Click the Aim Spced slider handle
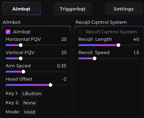The width and height of the screenshot is (144, 118). (23, 72)
